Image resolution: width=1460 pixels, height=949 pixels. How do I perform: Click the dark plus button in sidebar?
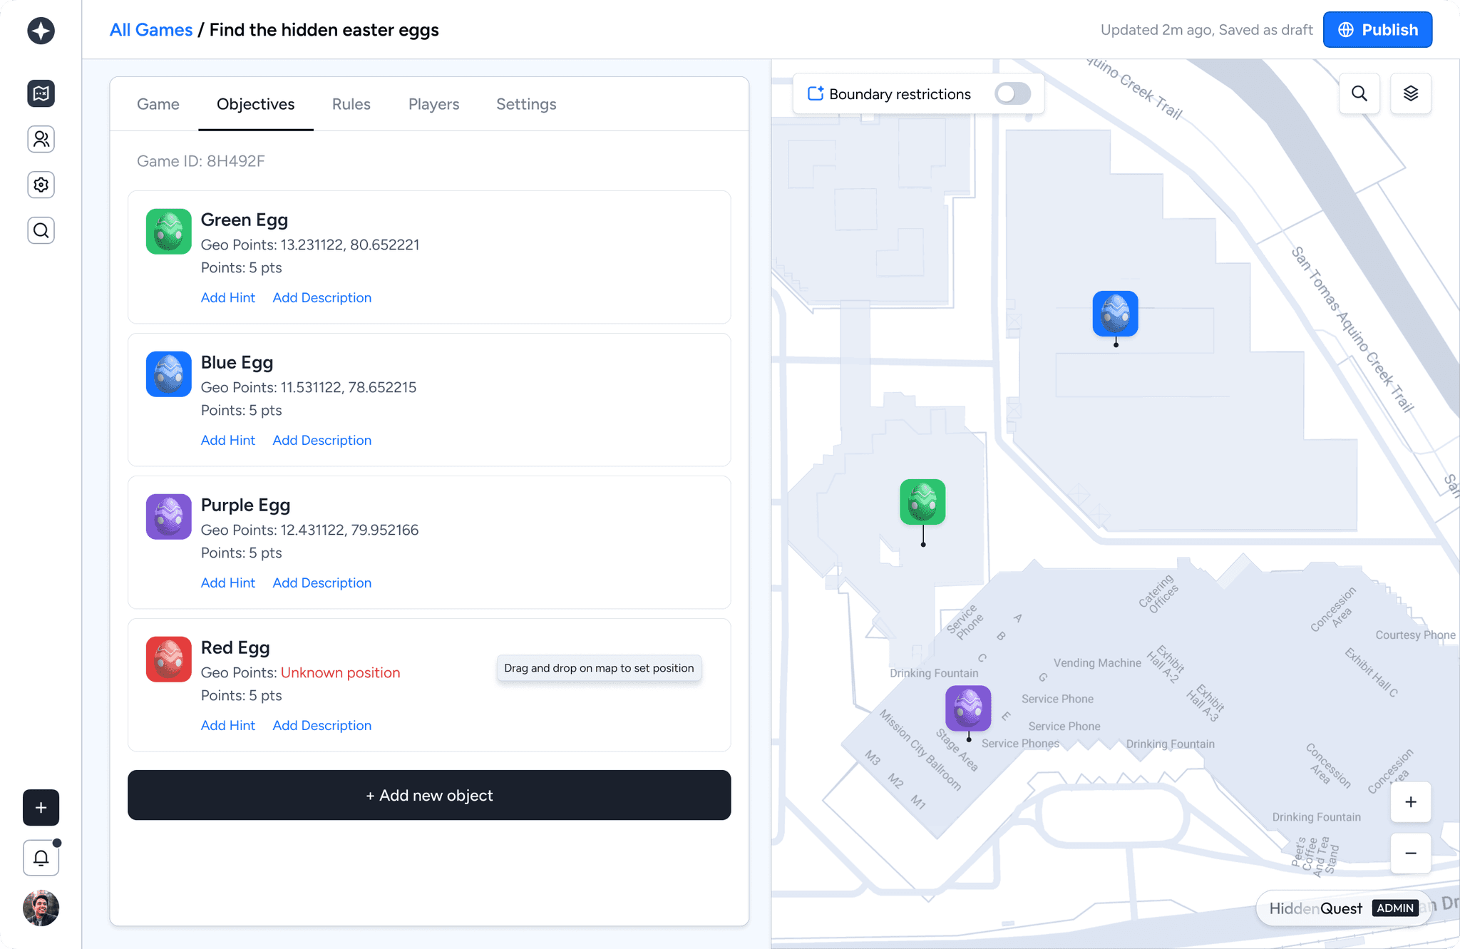tap(41, 807)
